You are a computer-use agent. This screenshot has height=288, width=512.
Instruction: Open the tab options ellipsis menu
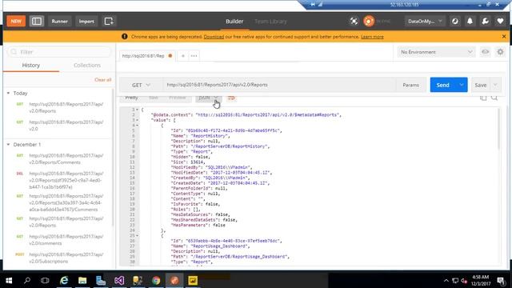(x=194, y=56)
